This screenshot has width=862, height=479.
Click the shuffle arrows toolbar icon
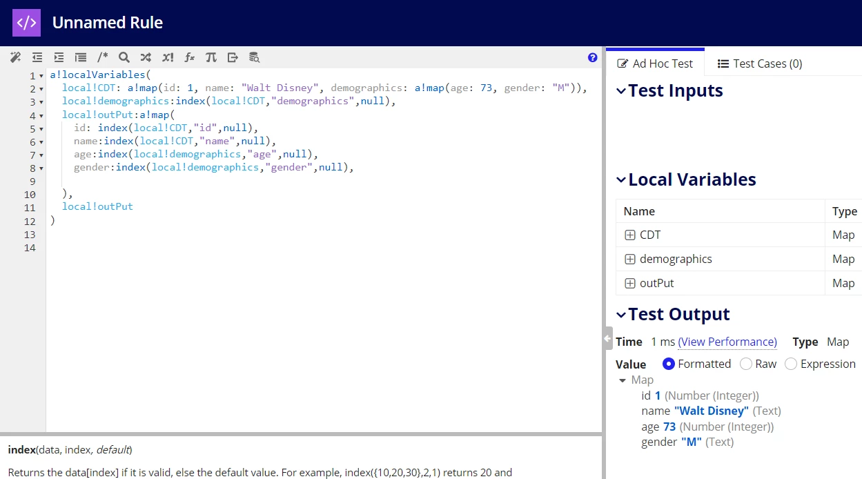[x=146, y=57]
